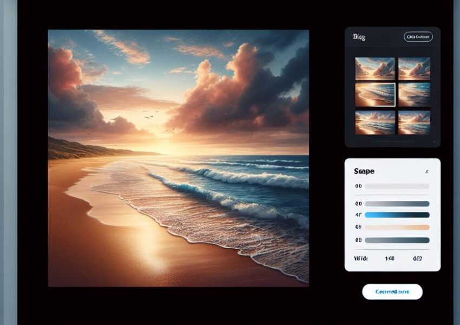Click the peach colored slider bar
460x325 pixels.
[397, 227]
